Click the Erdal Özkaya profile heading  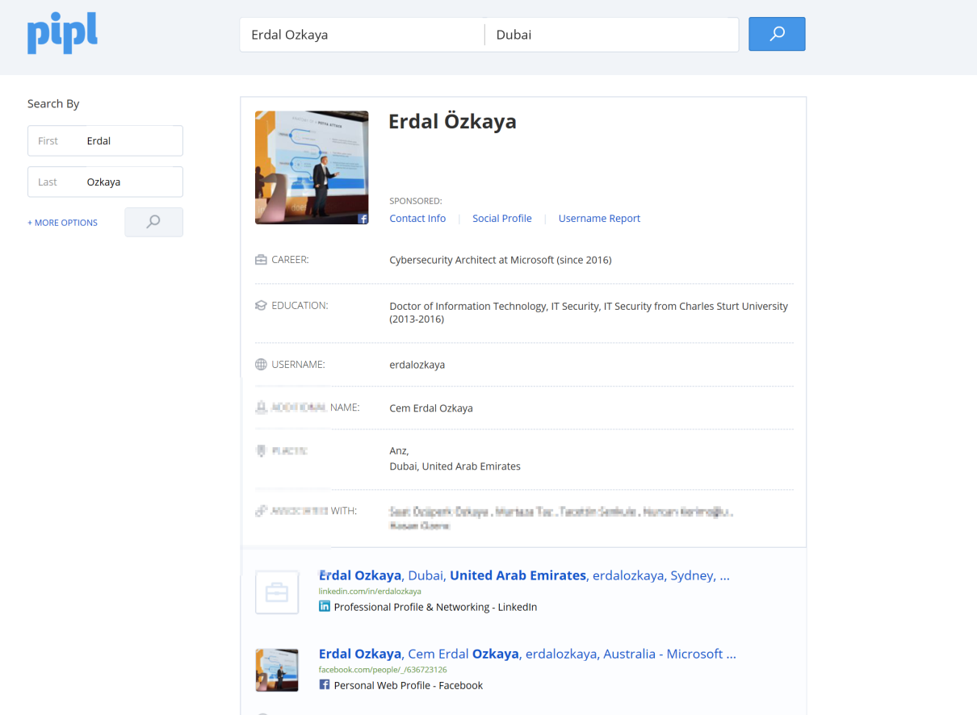click(452, 121)
